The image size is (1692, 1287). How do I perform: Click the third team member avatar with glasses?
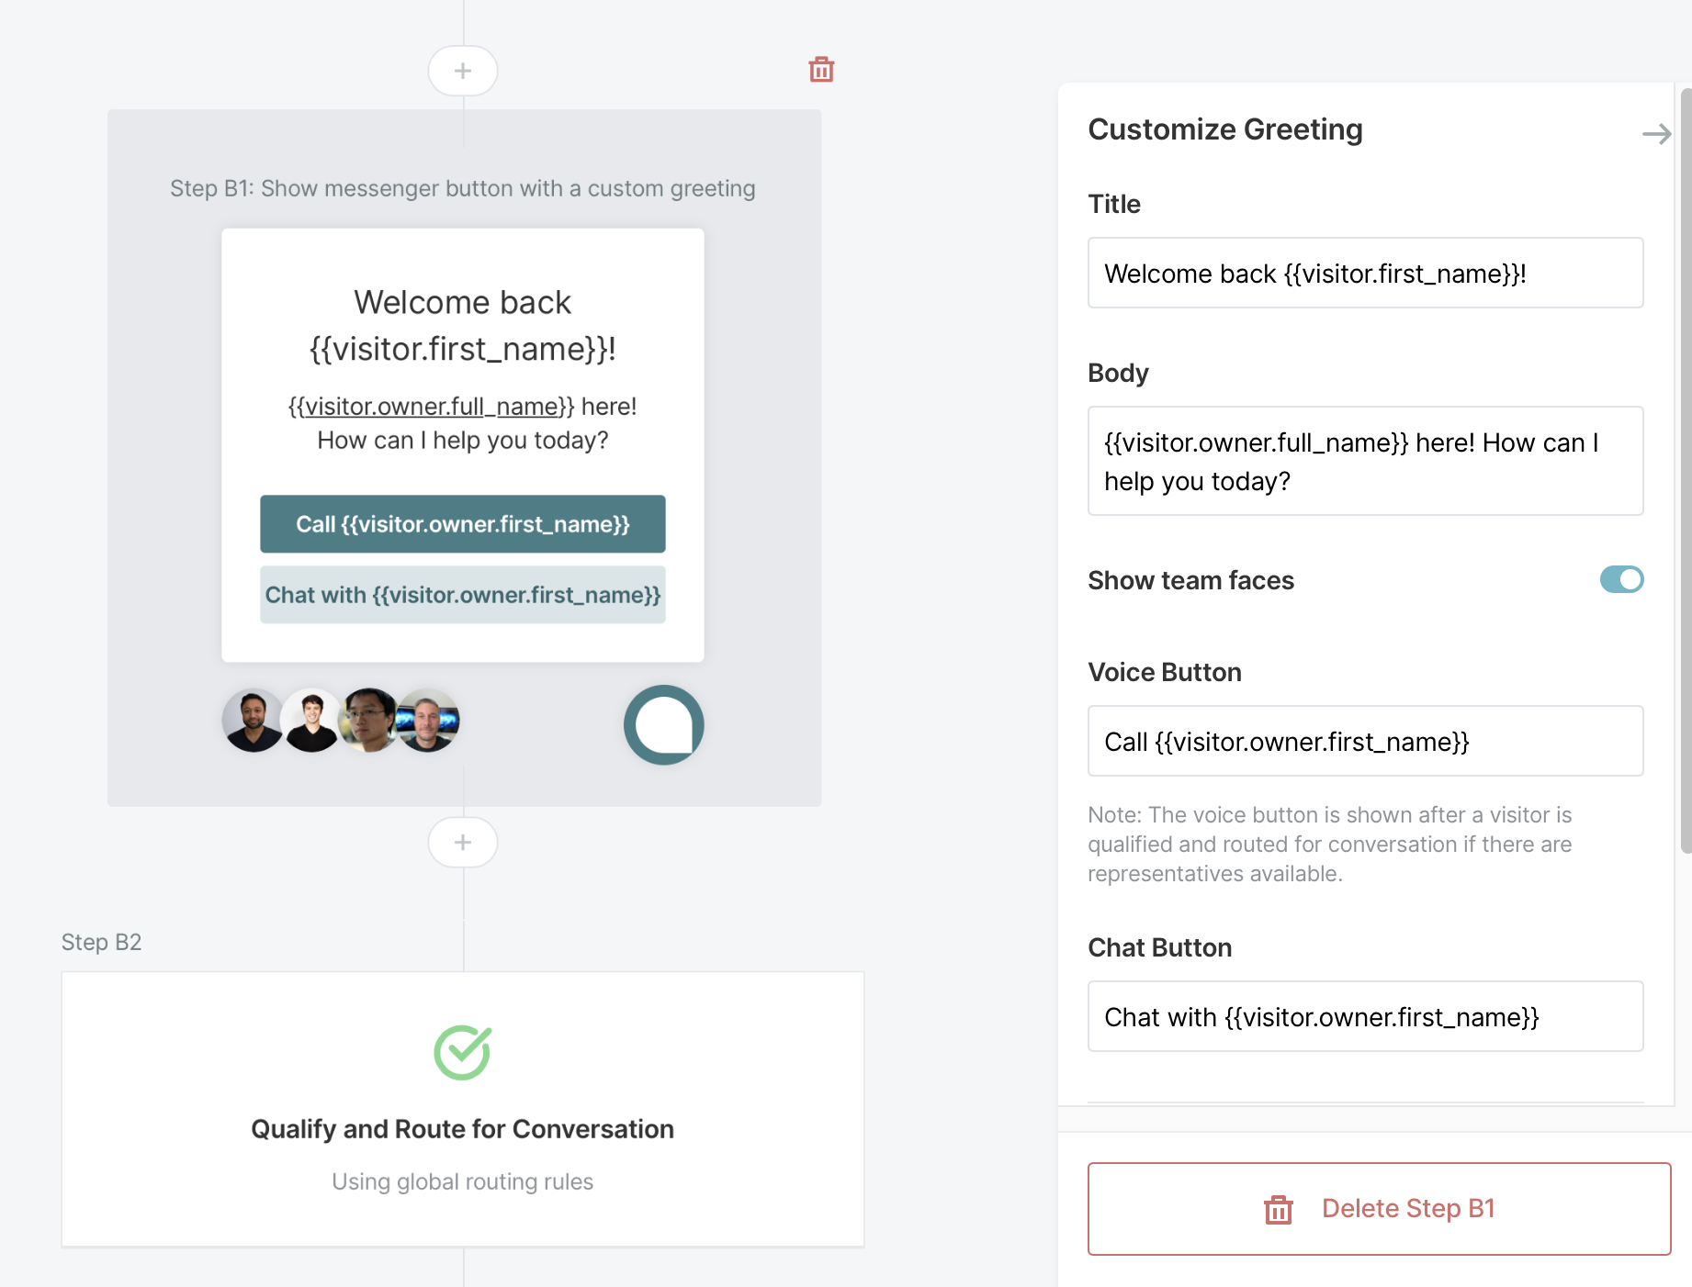(368, 721)
